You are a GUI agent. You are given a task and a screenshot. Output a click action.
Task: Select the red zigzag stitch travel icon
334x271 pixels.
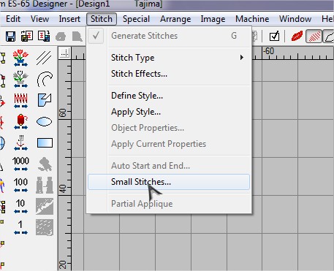pyautogui.click(x=20, y=100)
